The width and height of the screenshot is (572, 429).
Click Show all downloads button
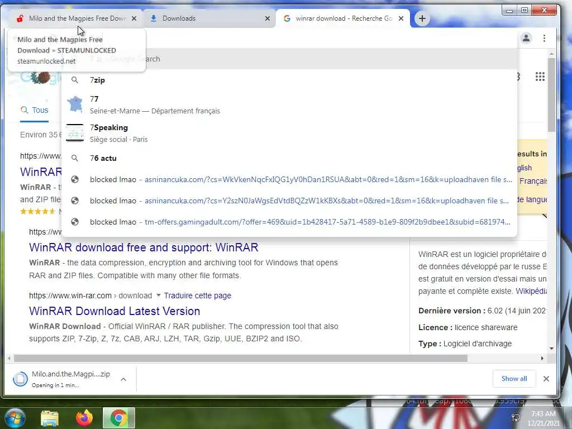[514, 379]
